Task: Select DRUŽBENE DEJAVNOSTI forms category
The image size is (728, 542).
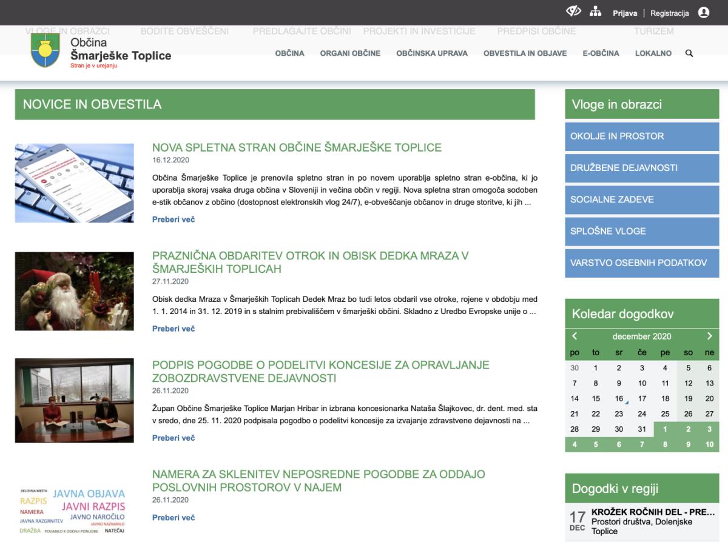Action: click(x=642, y=168)
